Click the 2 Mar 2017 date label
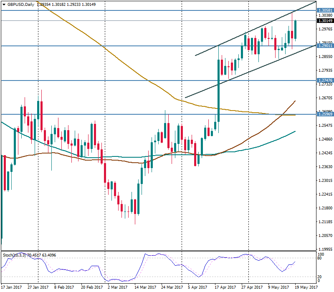 tap(117, 287)
